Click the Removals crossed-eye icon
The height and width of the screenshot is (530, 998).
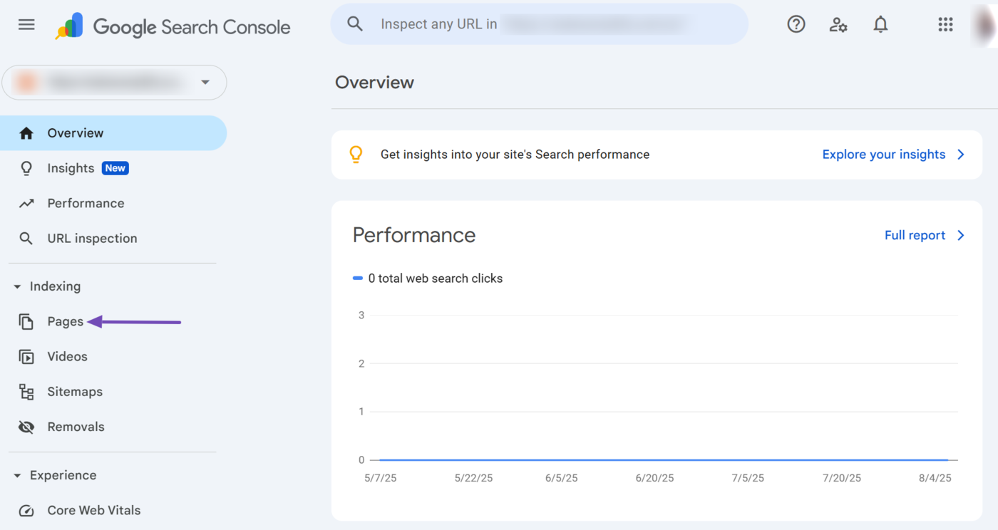pyautogui.click(x=26, y=427)
